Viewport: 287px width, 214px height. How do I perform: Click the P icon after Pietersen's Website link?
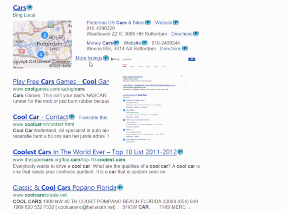tap(176, 22)
